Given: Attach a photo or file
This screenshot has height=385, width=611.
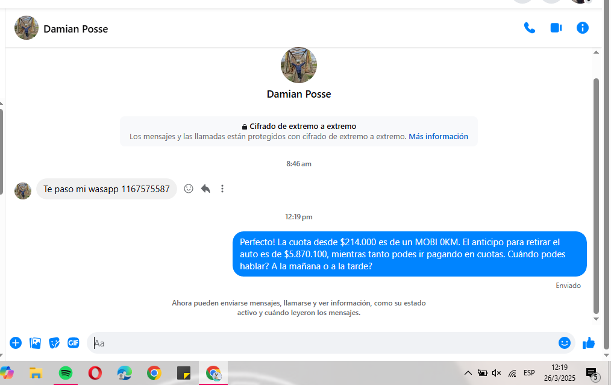Looking at the screenshot, I should click(35, 343).
